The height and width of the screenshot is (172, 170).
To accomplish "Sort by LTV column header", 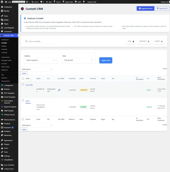I will pyautogui.click(x=148, y=79).
